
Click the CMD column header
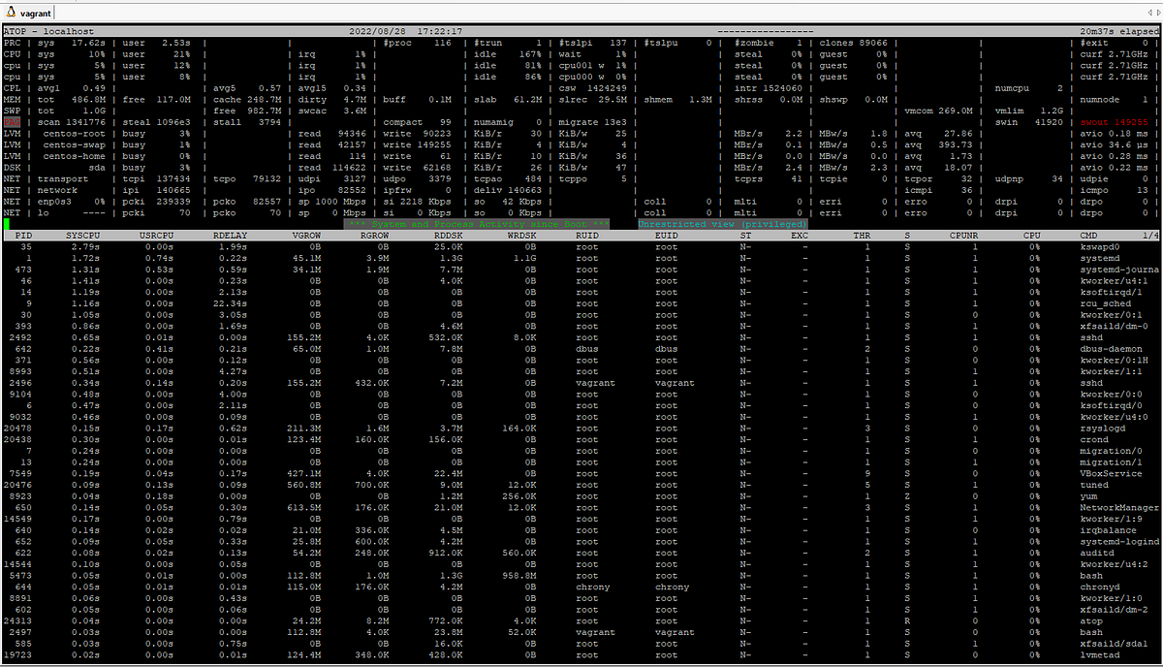(1090, 235)
